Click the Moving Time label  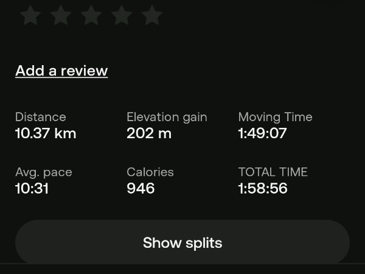(x=275, y=117)
